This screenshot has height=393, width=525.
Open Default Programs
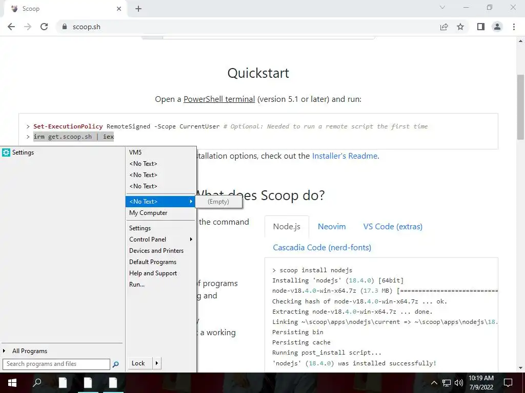tap(160, 262)
